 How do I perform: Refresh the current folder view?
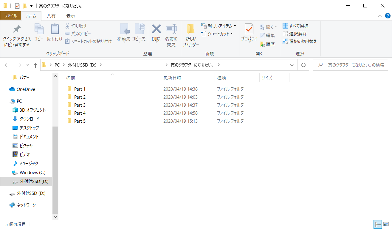pyautogui.click(x=303, y=65)
